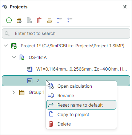Image resolution: width=132 pixels, height=135 pixels.
Task: Click the expand all tree icon
Action: tap(60, 20)
